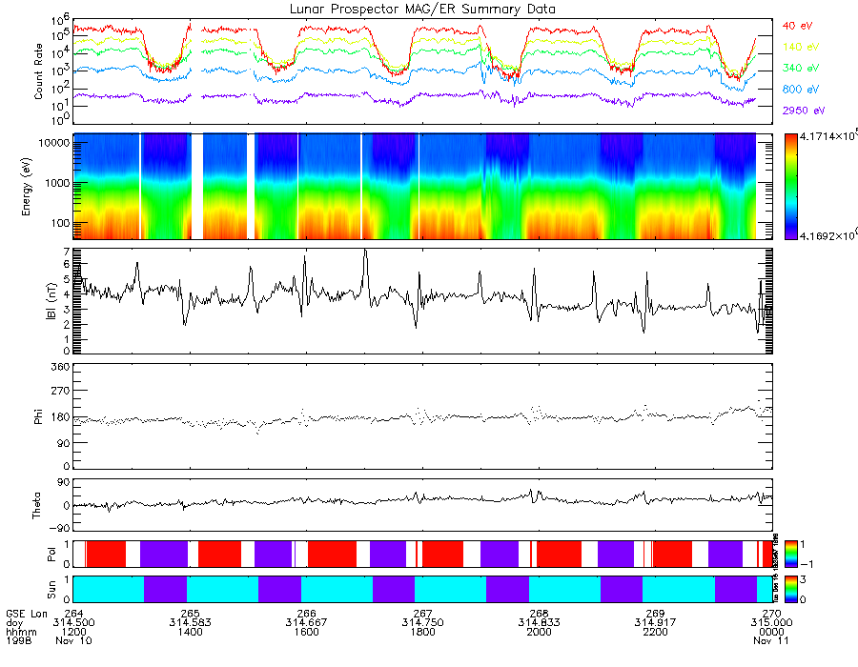Click the first red Pol segment near 1200
The width and height of the screenshot is (858, 667).
[106, 554]
